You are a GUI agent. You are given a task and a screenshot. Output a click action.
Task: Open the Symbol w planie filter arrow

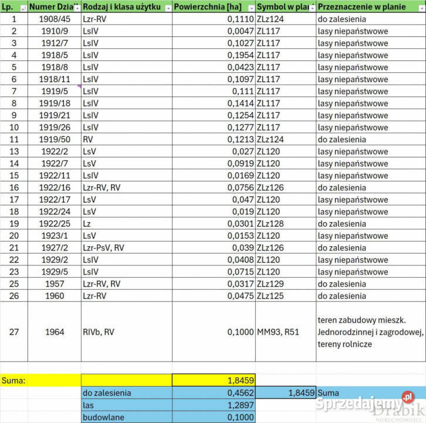(312, 8)
